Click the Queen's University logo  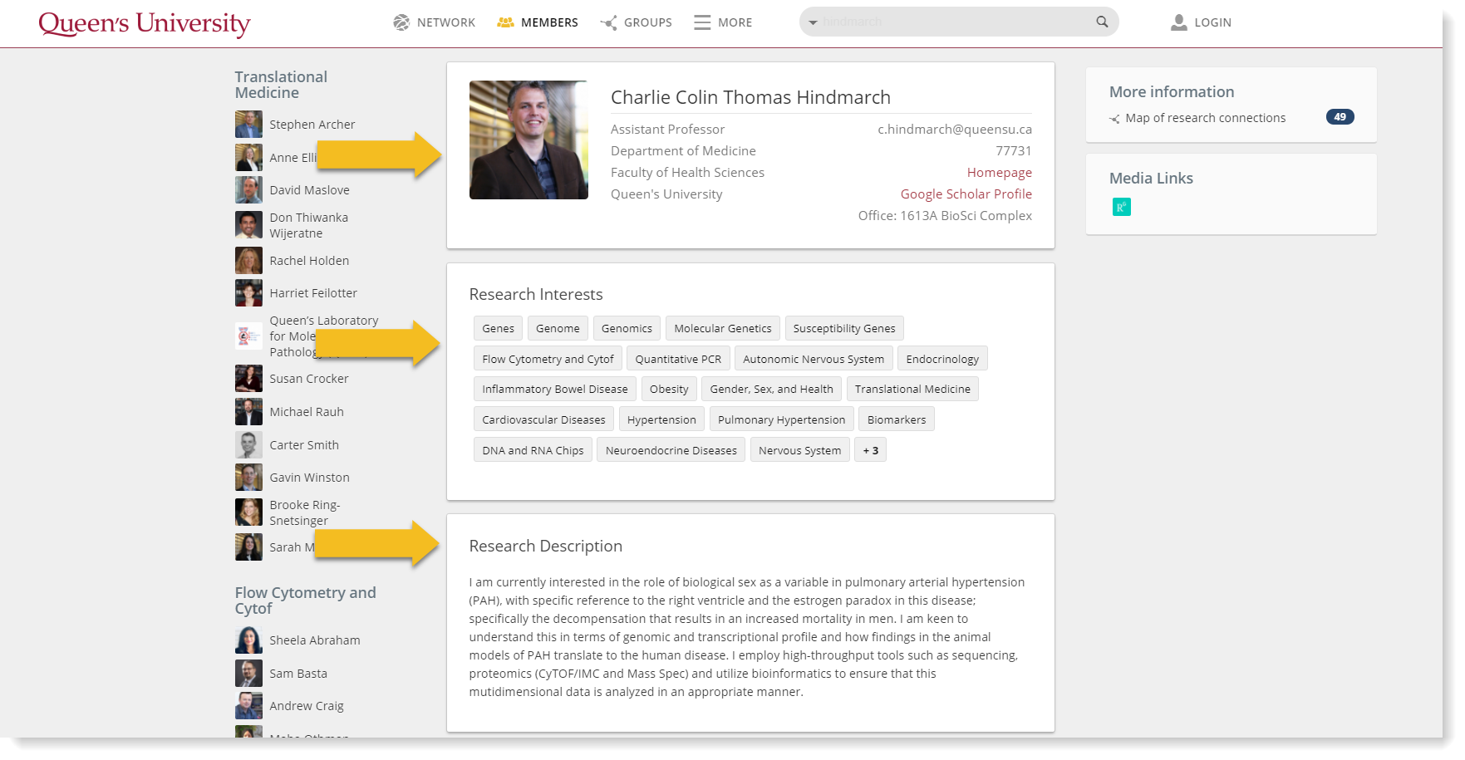coord(145,23)
